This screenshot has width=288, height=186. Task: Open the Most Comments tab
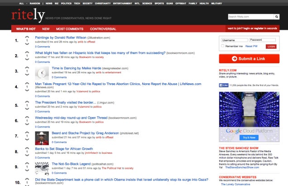[x=69, y=29]
